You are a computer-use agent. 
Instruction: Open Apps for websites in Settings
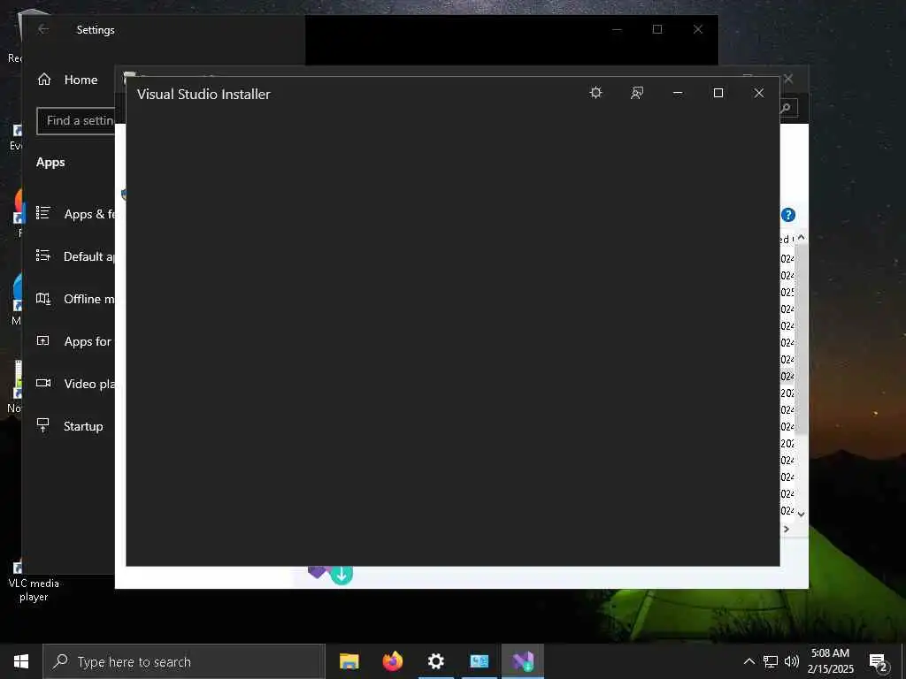75,341
